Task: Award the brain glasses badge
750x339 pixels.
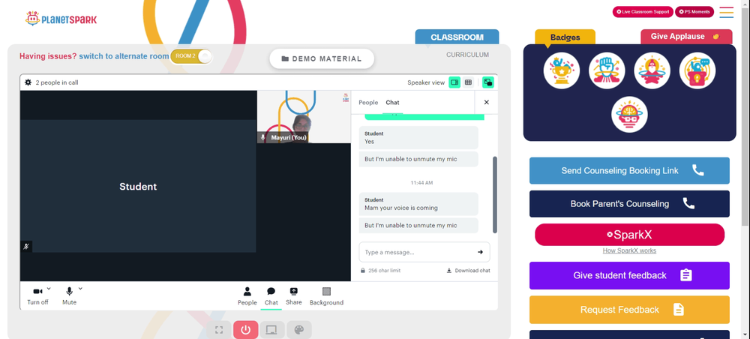Action: (629, 115)
